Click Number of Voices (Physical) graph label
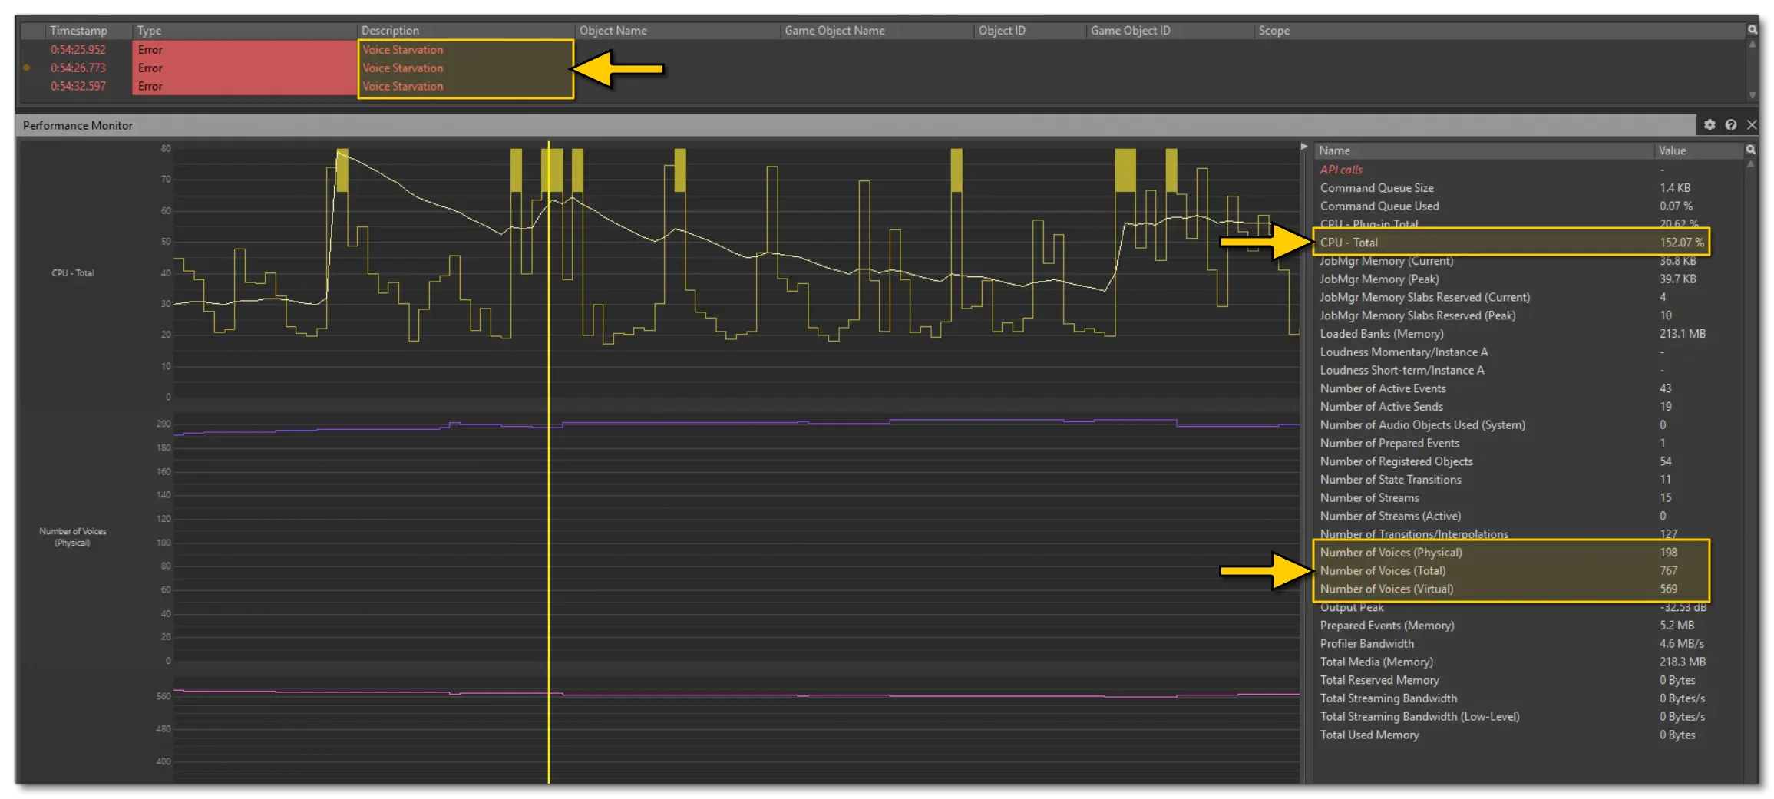This screenshot has width=1774, height=799. coord(73,537)
